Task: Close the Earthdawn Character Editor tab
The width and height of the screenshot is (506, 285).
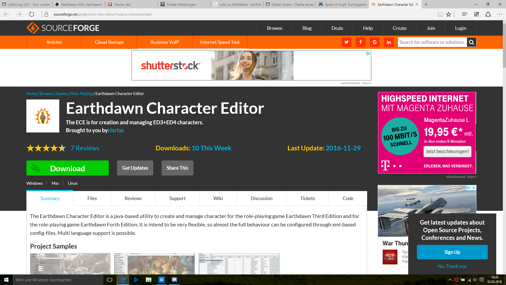Action: 417,4
